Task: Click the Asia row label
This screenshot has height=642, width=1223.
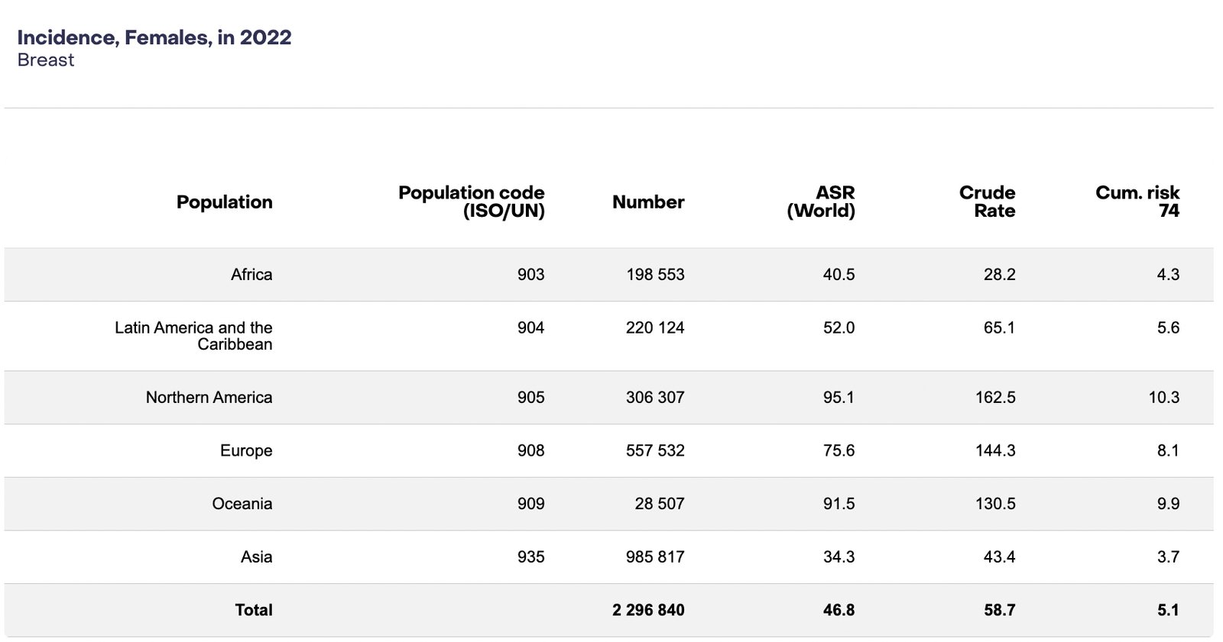Action: [256, 557]
